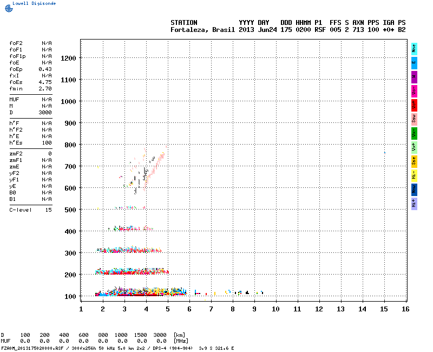Image resolution: width=433 pixels, height=352 pixels.
Task: Select the yellow Hi- legend swatch
Action: (414, 175)
